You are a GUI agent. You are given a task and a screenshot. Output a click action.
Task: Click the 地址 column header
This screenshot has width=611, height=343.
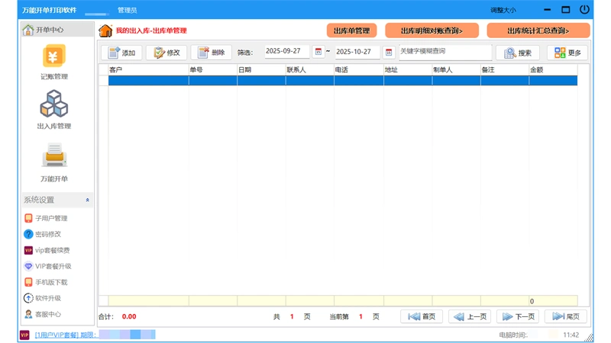(408, 70)
